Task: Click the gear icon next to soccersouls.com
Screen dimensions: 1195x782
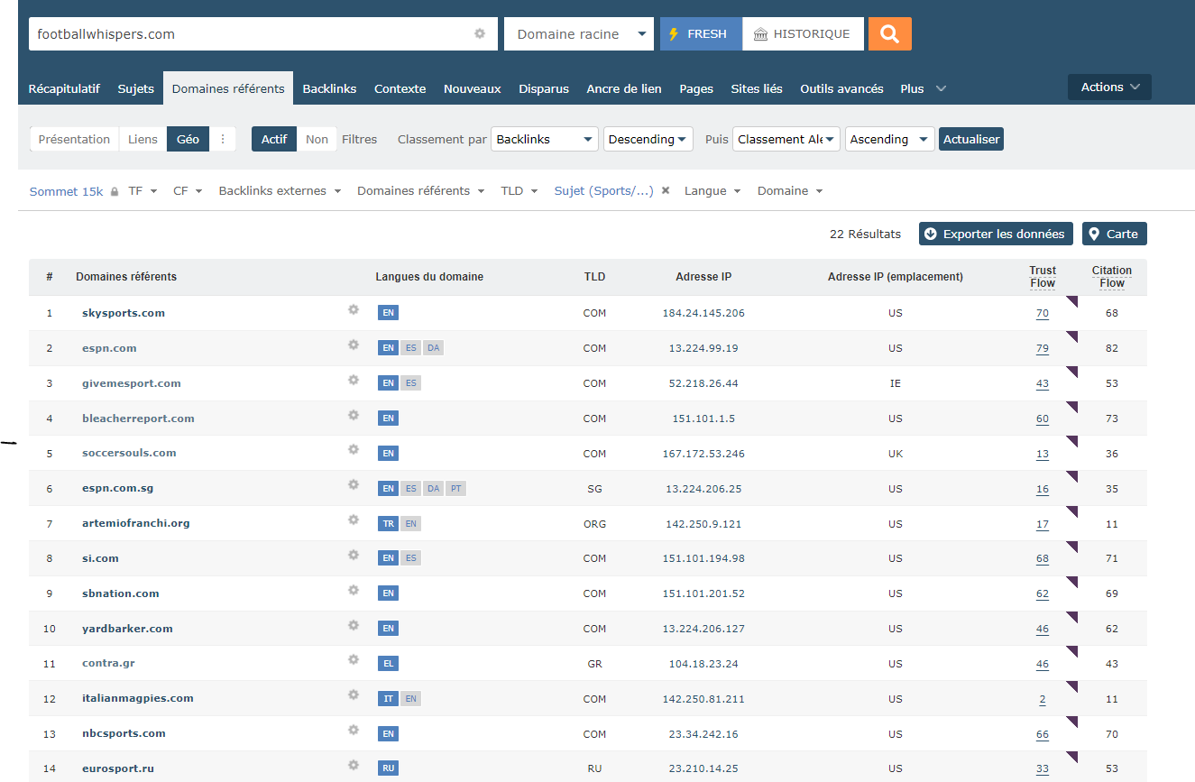Action: point(354,449)
